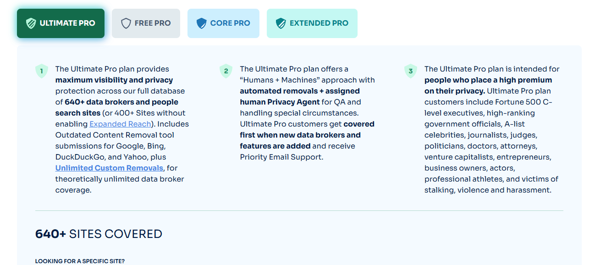
Task: Click the 640+ SITES COVERED heading
Action: point(99,234)
